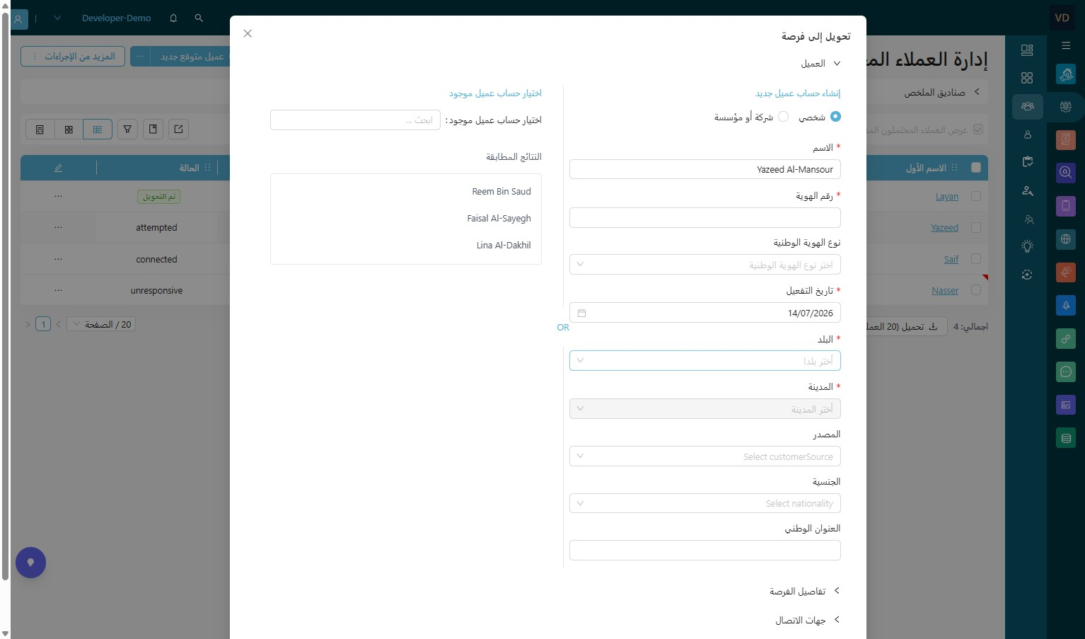Image resolution: width=1085 pixels, height=639 pixels.
Task: Click the existing customer search field
Action: 355,120
